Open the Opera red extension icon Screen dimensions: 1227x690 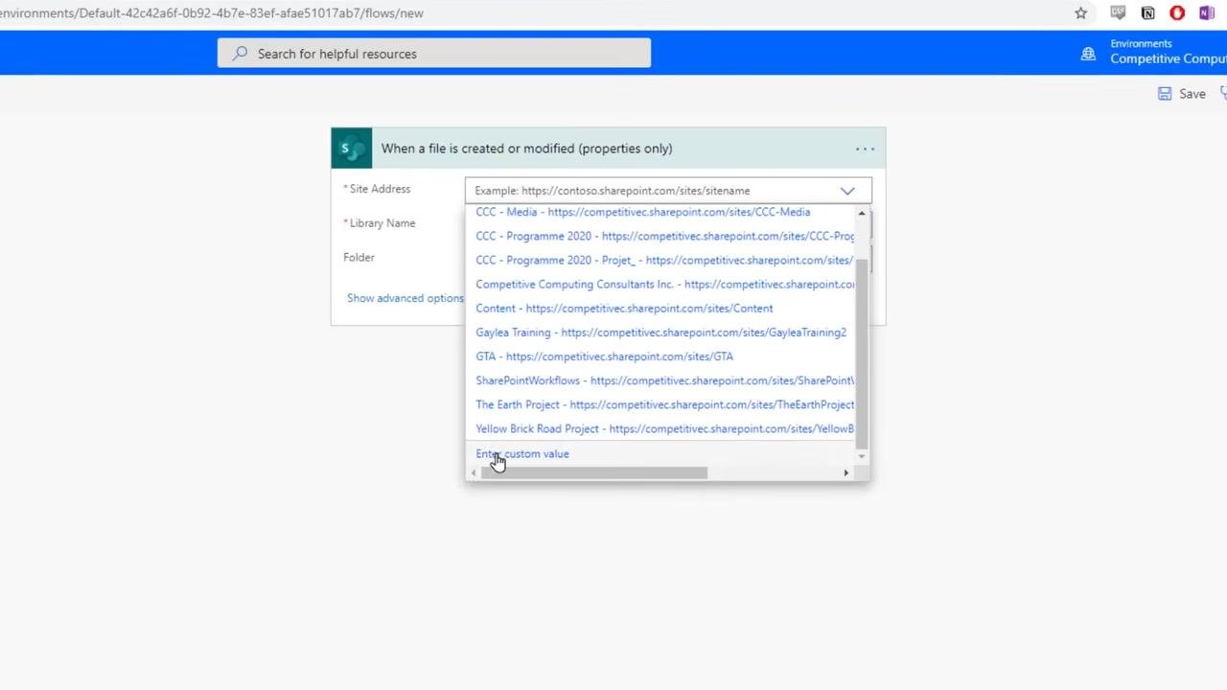coord(1177,13)
